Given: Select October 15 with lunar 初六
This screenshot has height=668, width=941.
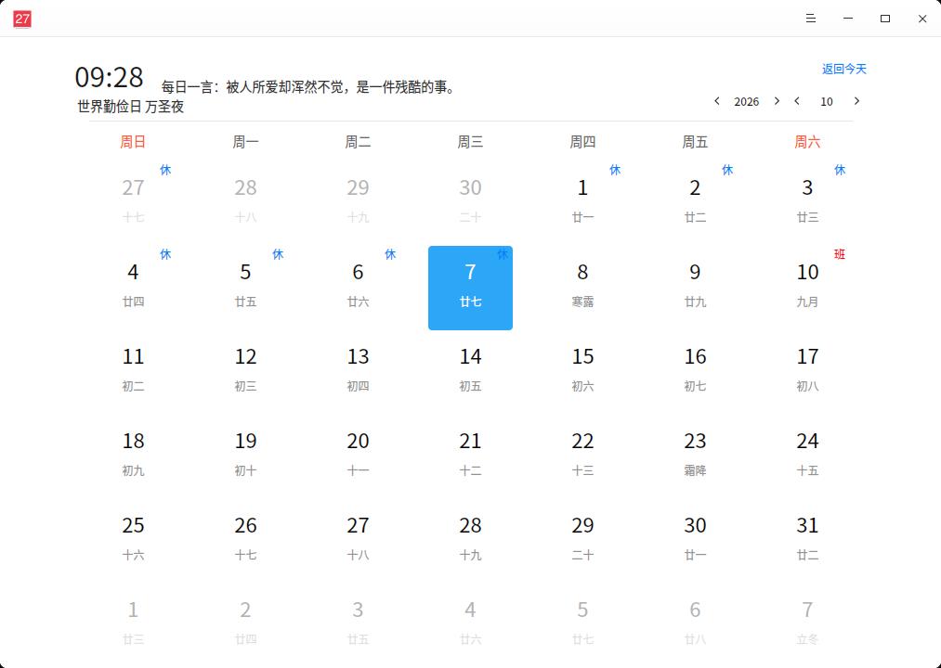Looking at the screenshot, I should click(x=582, y=372).
